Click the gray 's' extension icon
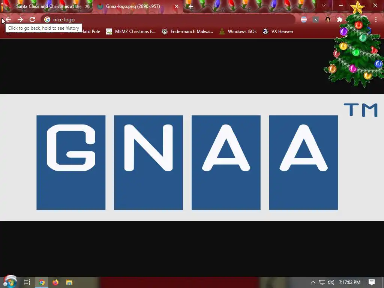 316,19
